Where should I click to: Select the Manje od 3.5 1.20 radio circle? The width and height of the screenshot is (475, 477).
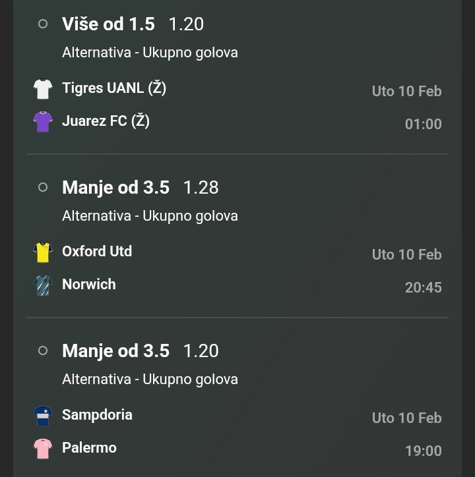(43, 351)
